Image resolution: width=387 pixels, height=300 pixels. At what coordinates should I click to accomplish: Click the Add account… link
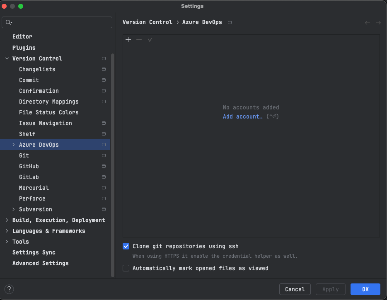click(x=243, y=116)
